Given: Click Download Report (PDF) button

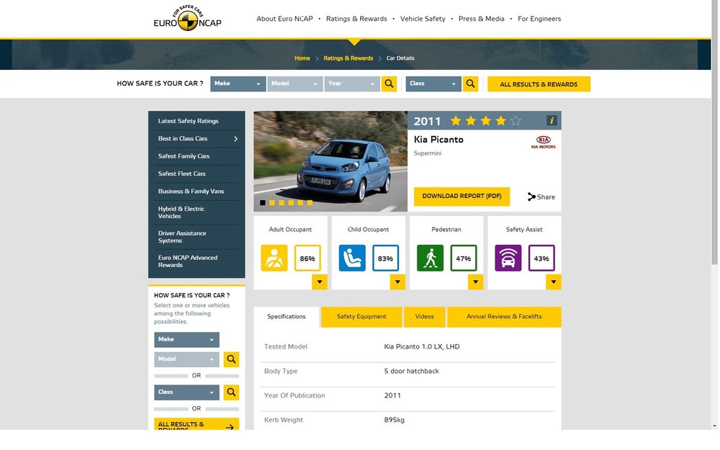Looking at the screenshot, I should click(x=462, y=196).
